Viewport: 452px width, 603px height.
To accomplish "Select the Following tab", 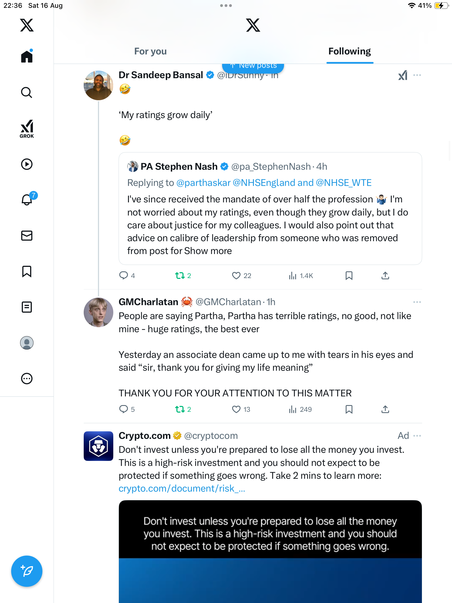I will pyautogui.click(x=350, y=51).
